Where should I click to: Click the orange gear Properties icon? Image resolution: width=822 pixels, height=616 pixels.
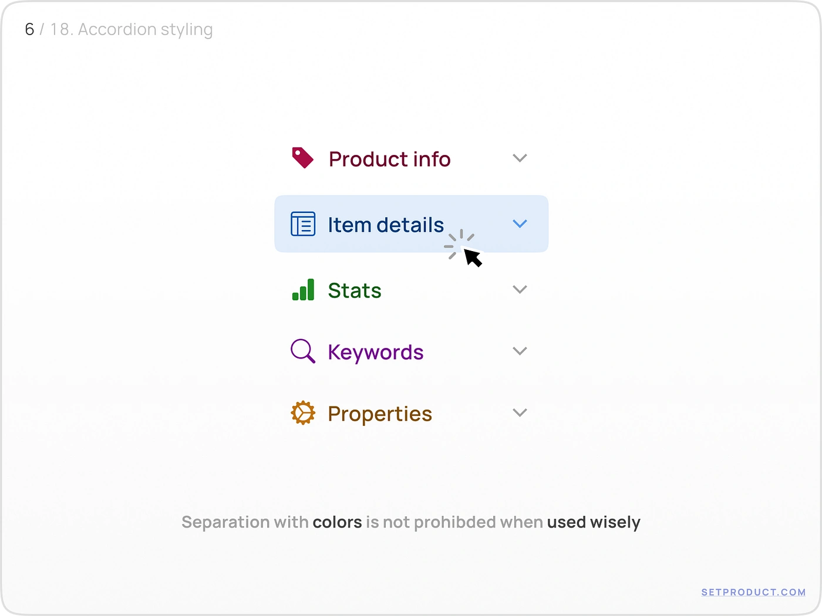(x=303, y=413)
